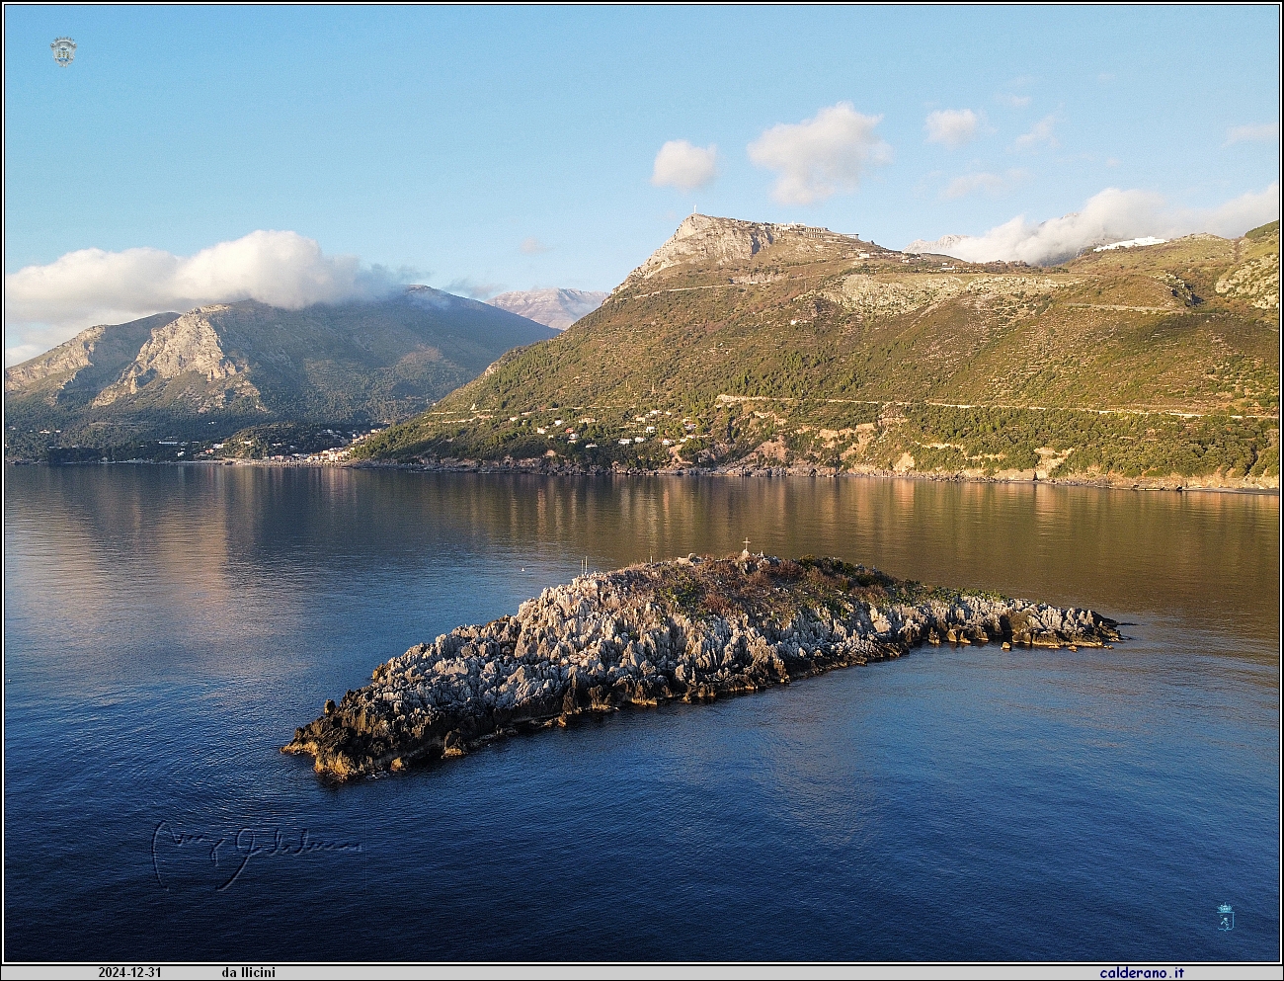The image size is (1284, 981).
Task: Click the distant snow-dusted mountain between the slopes
Action: click(x=548, y=304)
